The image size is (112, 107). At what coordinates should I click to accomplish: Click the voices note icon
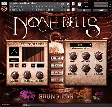coord(36,7)
